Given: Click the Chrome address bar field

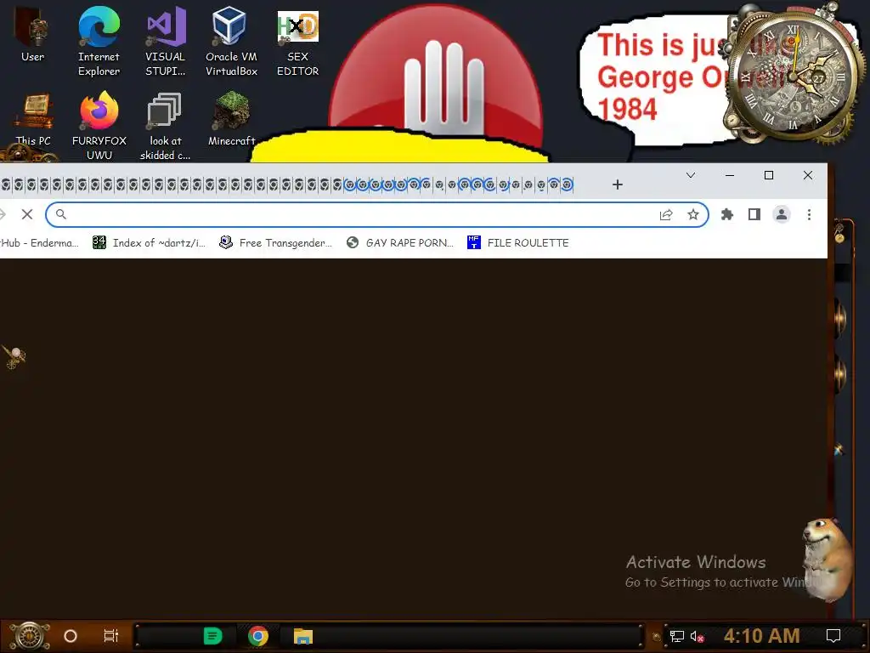Looking at the screenshot, I should click(x=377, y=214).
